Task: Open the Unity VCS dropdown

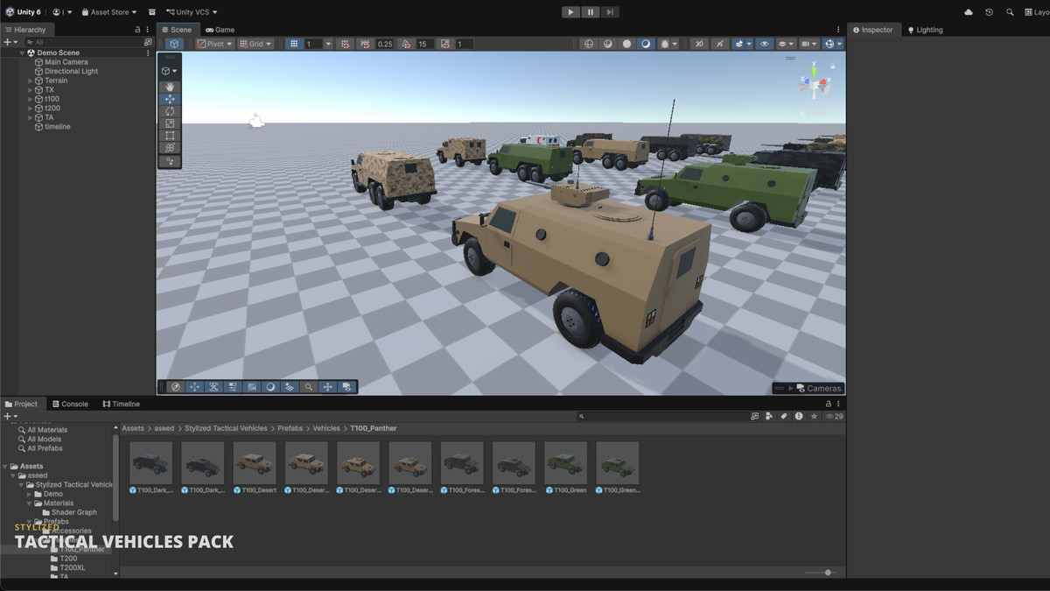Action: 191,12
